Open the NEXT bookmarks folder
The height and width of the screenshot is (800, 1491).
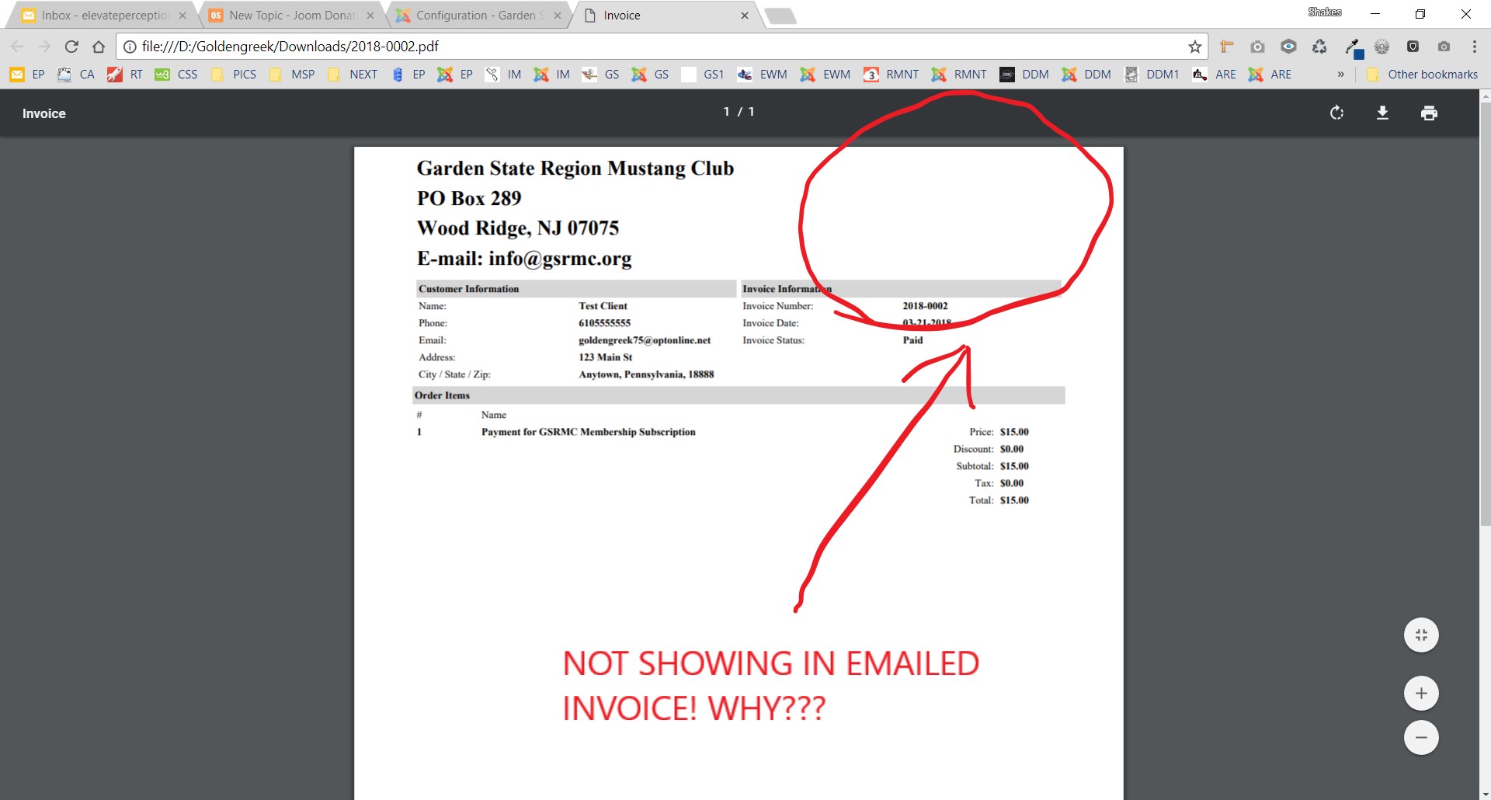click(x=353, y=75)
